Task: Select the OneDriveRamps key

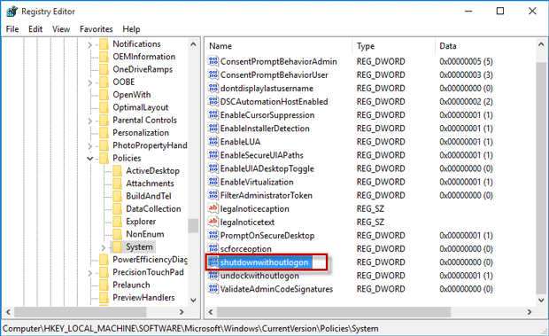Action: click(x=143, y=69)
